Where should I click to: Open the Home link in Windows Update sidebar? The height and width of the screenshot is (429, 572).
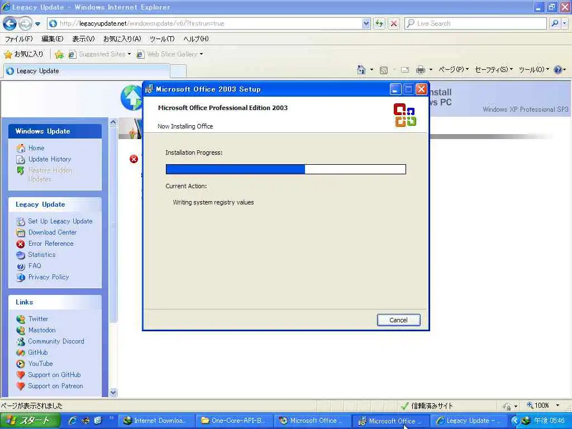click(36, 148)
